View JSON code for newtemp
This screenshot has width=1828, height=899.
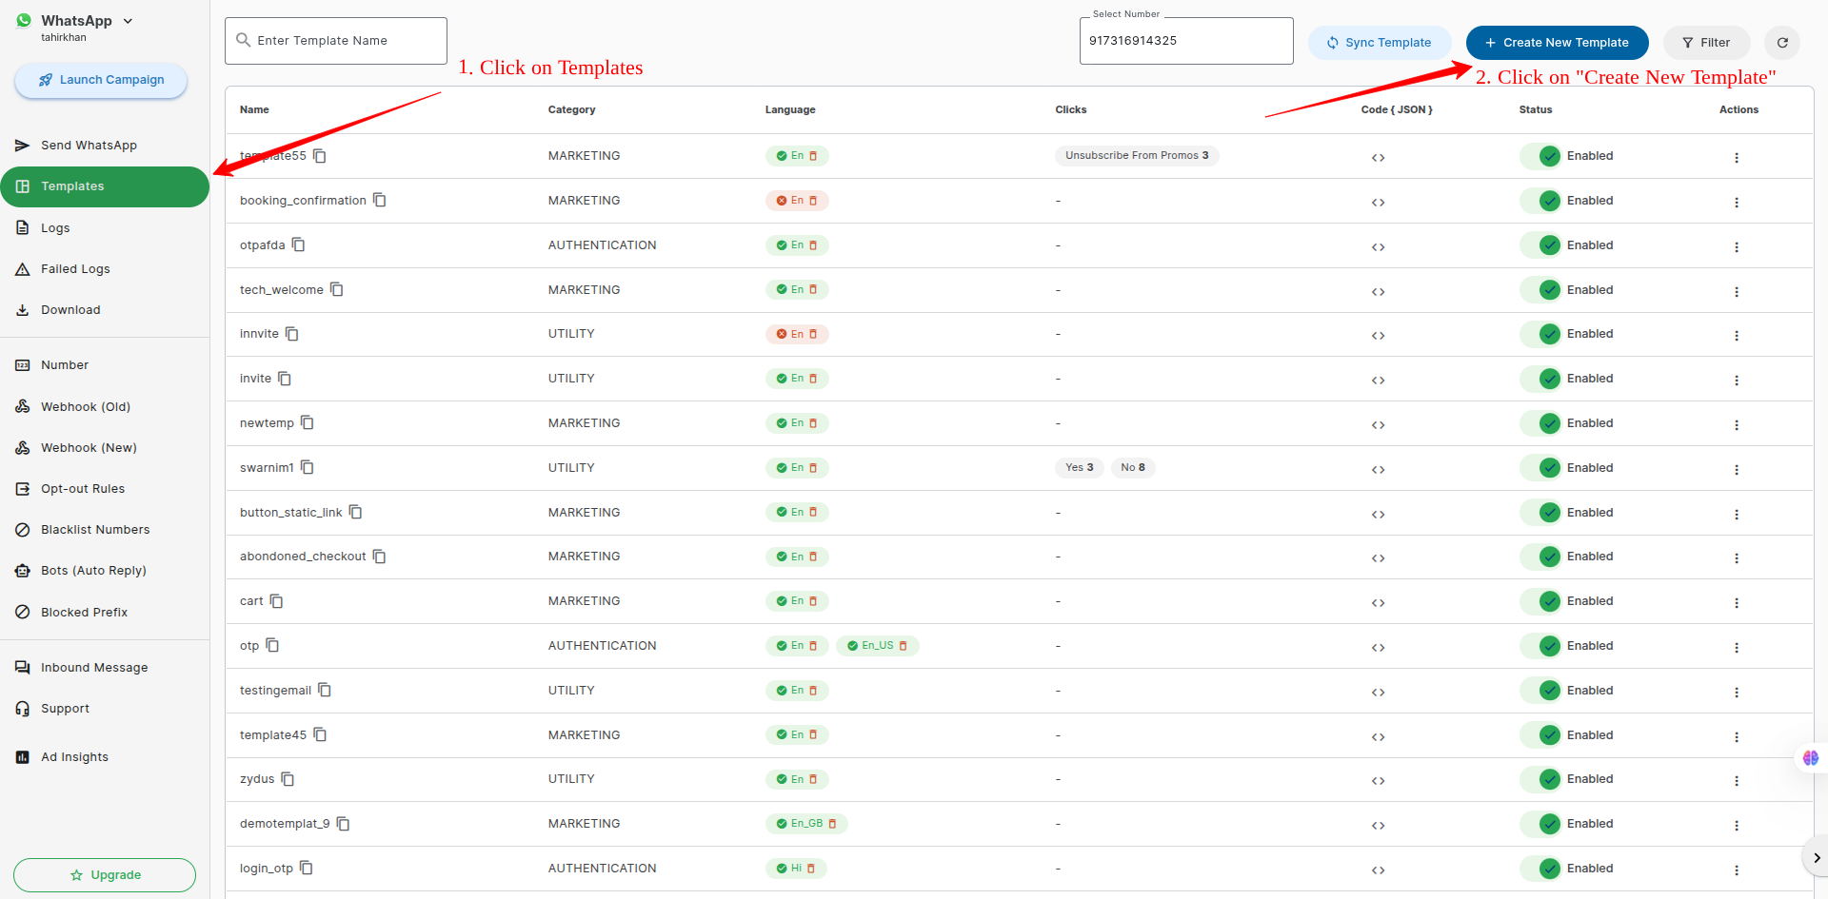pyautogui.click(x=1378, y=425)
